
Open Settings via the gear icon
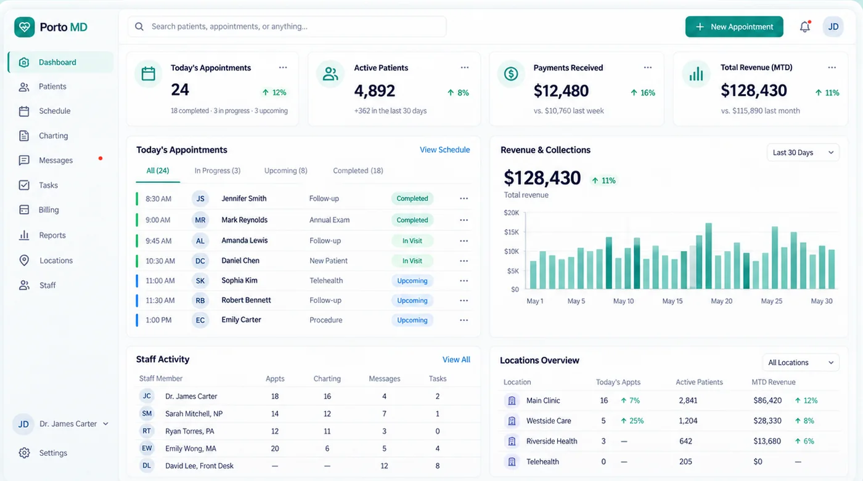click(24, 453)
